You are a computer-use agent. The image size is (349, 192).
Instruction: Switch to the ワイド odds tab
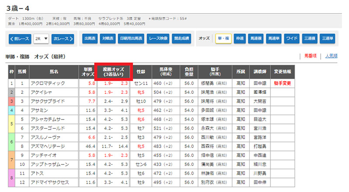291,38
